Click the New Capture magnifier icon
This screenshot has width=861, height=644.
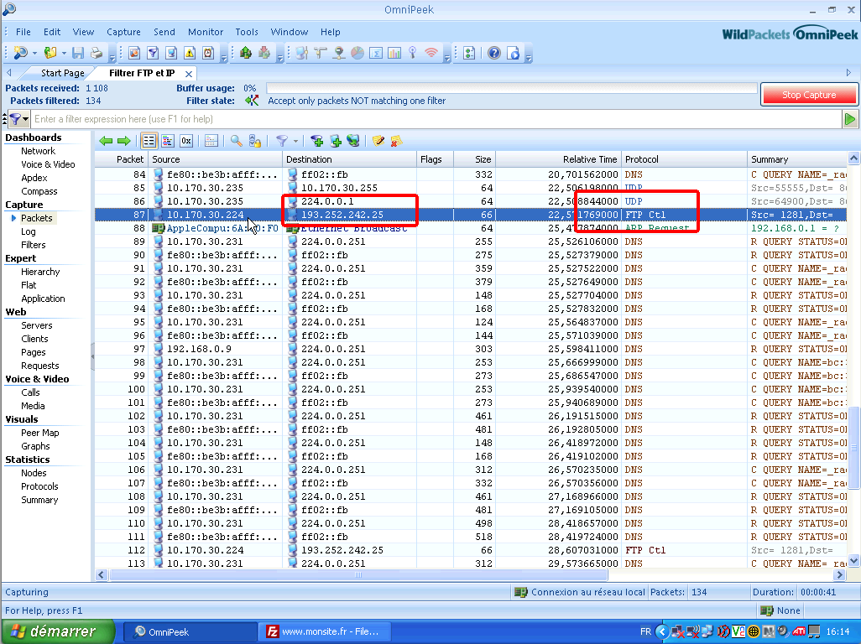pos(20,53)
